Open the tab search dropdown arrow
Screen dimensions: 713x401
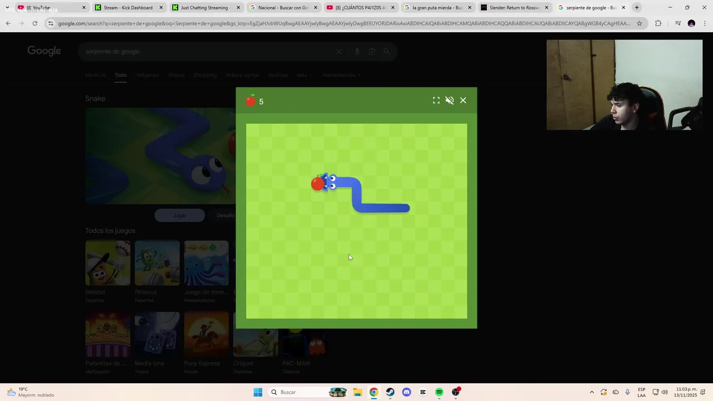point(7,8)
